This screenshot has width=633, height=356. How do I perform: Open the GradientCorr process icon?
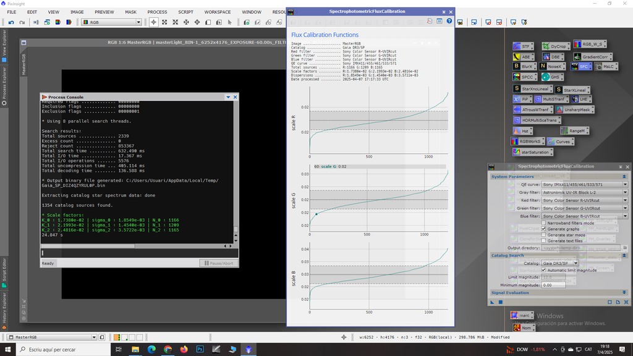[593, 57]
